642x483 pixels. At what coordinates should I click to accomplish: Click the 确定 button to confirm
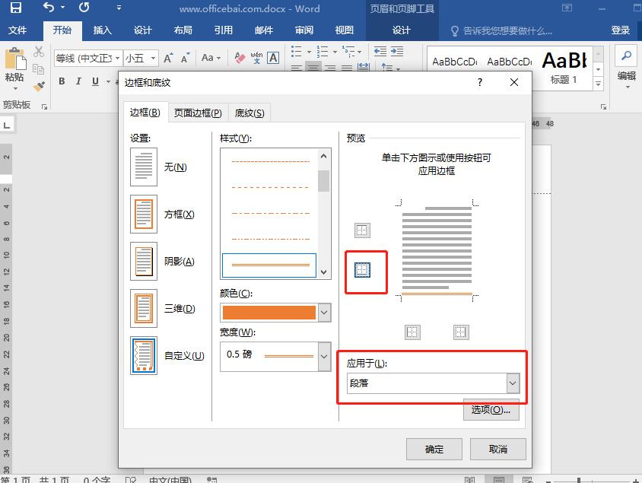(x=434, y=449)
